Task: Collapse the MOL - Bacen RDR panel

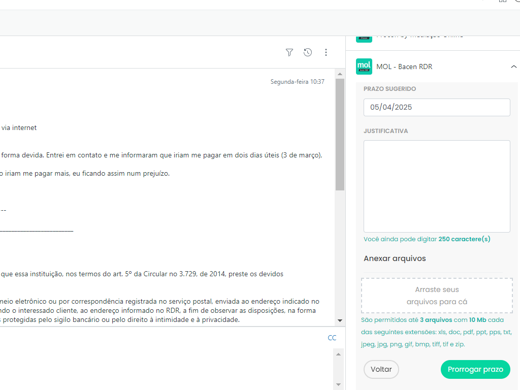Action: (513, 67)
